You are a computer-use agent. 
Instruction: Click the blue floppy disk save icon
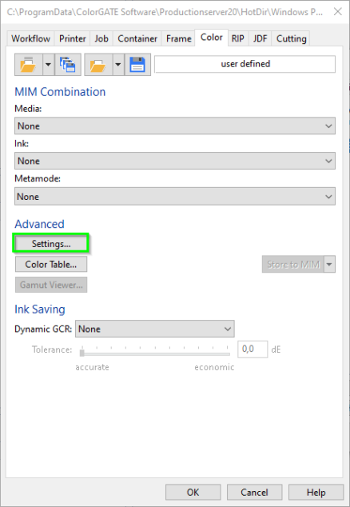point(137,64)
